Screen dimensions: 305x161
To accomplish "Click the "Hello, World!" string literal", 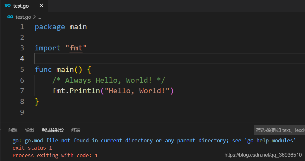I will (x=137, y=91).
